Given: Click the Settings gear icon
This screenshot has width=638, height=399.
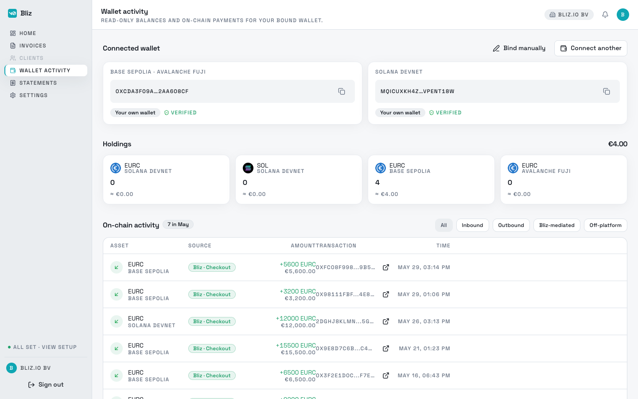Looking at the screenshot, I should [x=13, y=95].
